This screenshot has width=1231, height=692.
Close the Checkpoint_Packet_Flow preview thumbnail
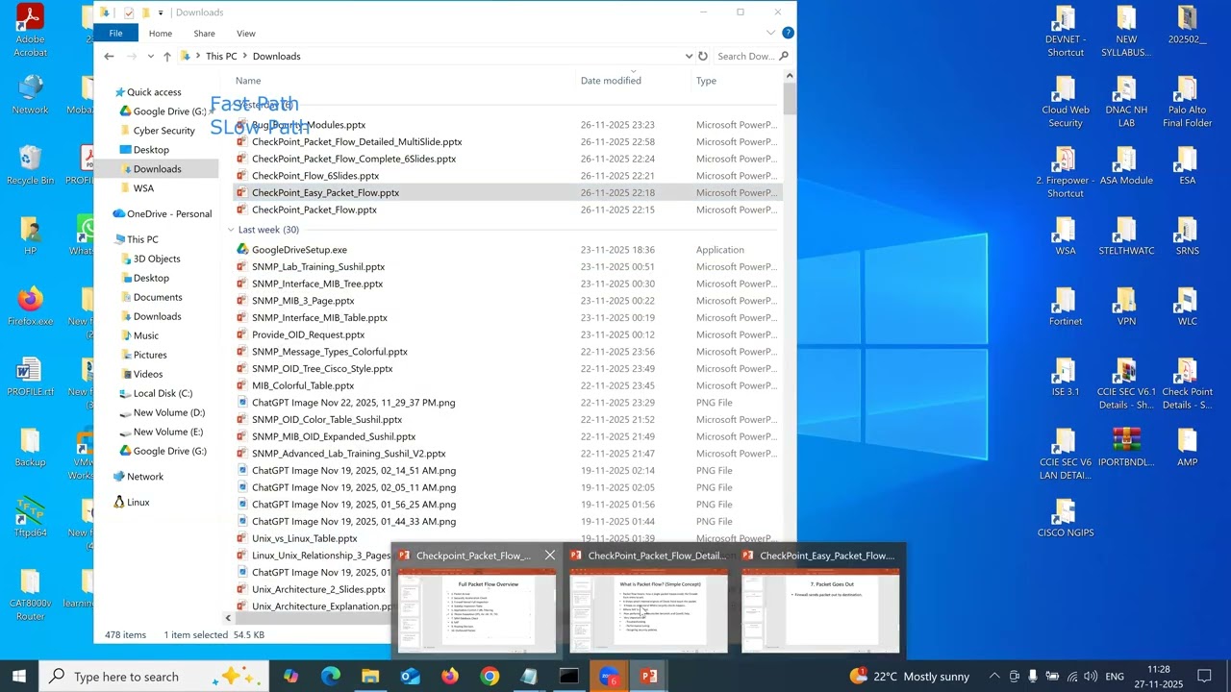click(x=549, y=556)
